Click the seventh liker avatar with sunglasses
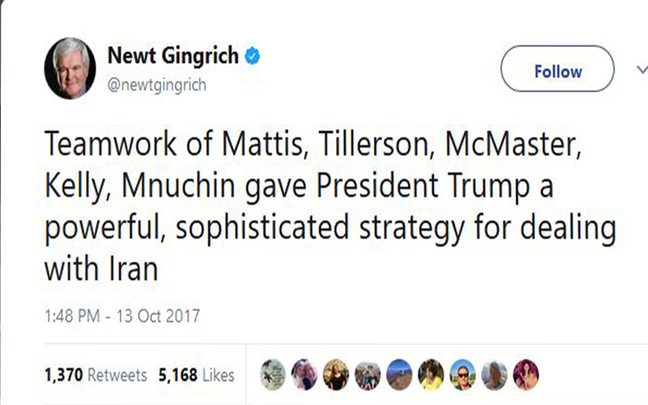This screenshot has width=648, height=405. coord(463,375)
